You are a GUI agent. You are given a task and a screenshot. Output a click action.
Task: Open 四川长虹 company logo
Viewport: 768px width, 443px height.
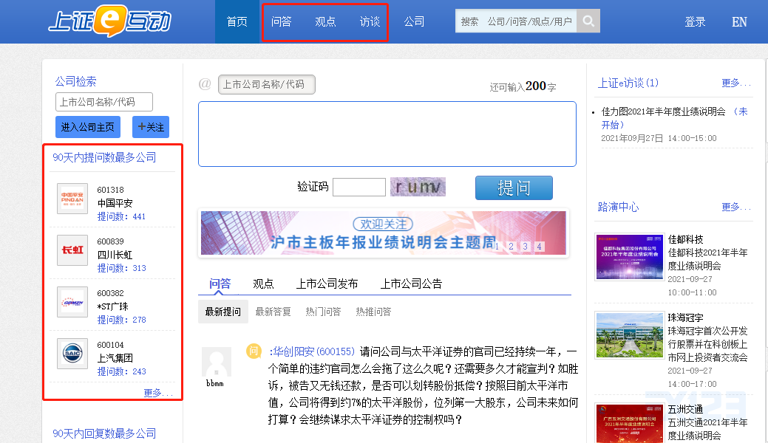click(x=72, y=250)
